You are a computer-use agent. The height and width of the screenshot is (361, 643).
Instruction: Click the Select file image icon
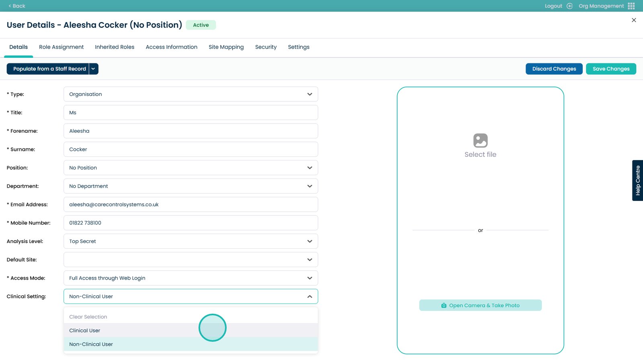tap(480, 141)
